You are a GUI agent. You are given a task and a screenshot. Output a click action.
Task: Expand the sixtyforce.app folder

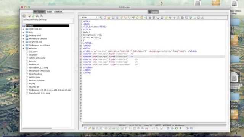(24, 42)
